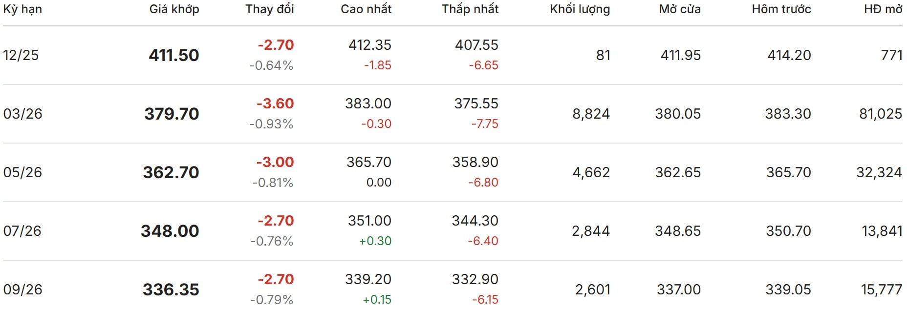907x311 pixels.
Task: Click the 81,025 open interest value
Action: 880,114
